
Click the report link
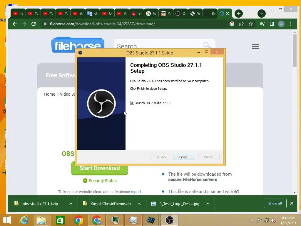pyautogui.click(x=136, y=192)
